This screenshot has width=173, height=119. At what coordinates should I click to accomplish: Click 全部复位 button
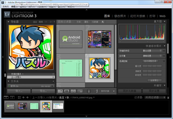tap(155, 80)
